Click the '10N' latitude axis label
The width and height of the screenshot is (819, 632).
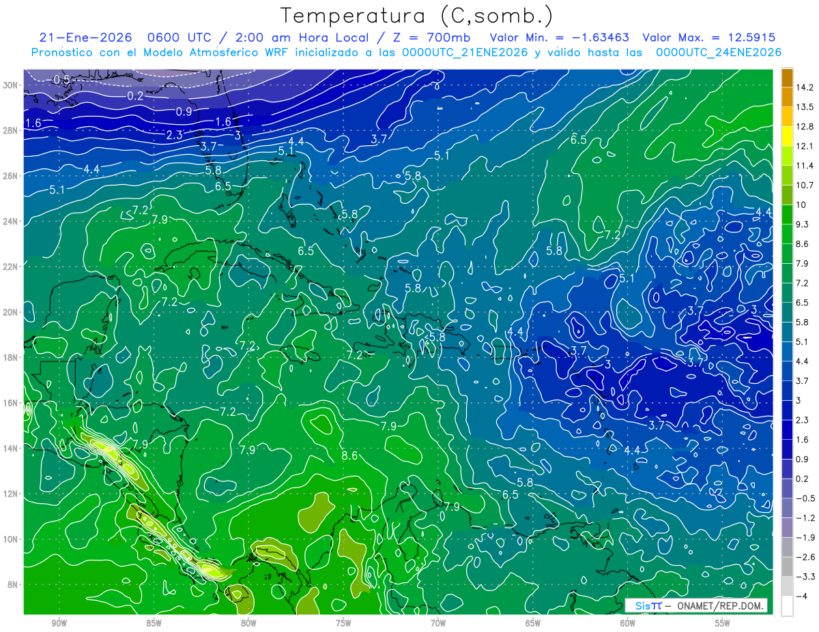tap(11, 539)
